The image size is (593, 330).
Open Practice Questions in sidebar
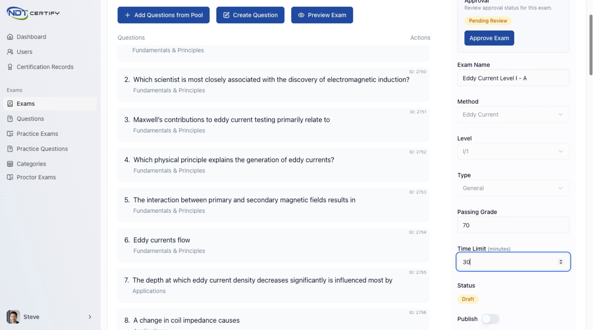(50, 149)
